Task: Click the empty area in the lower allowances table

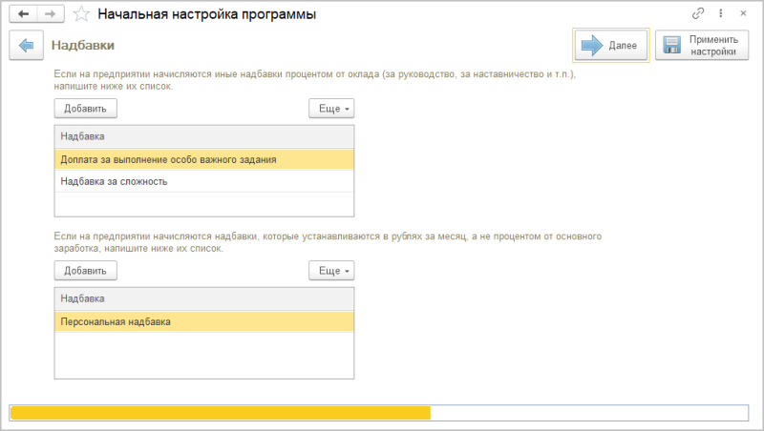Action: 203,355
